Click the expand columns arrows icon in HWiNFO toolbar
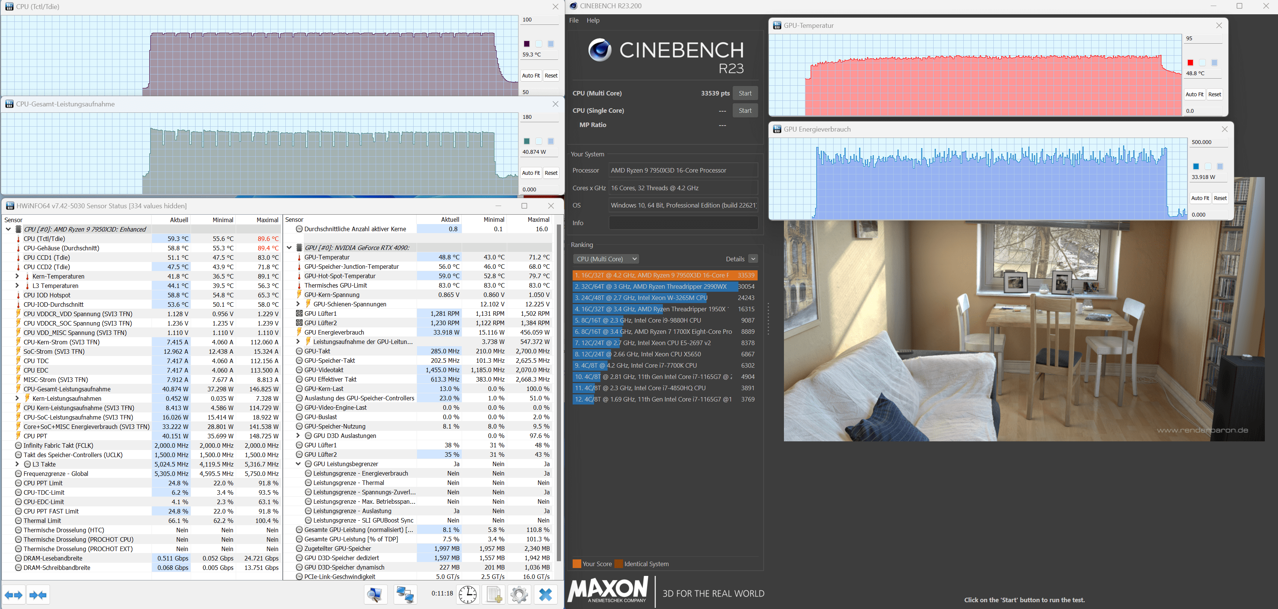The image size is (1278, 609). click(14, 595)
